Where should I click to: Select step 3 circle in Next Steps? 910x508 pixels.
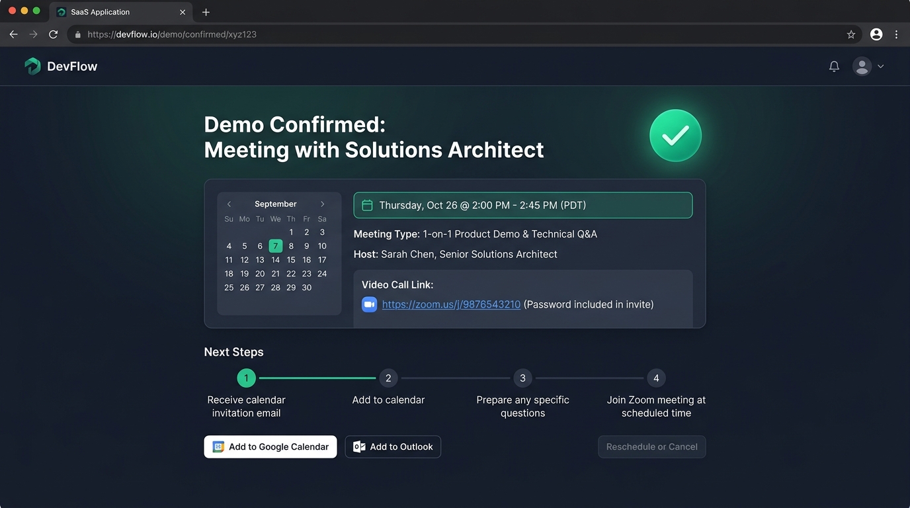pyautogui.click(x=522, y=378)
